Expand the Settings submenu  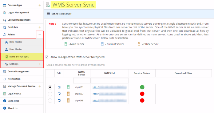(40, 64)
